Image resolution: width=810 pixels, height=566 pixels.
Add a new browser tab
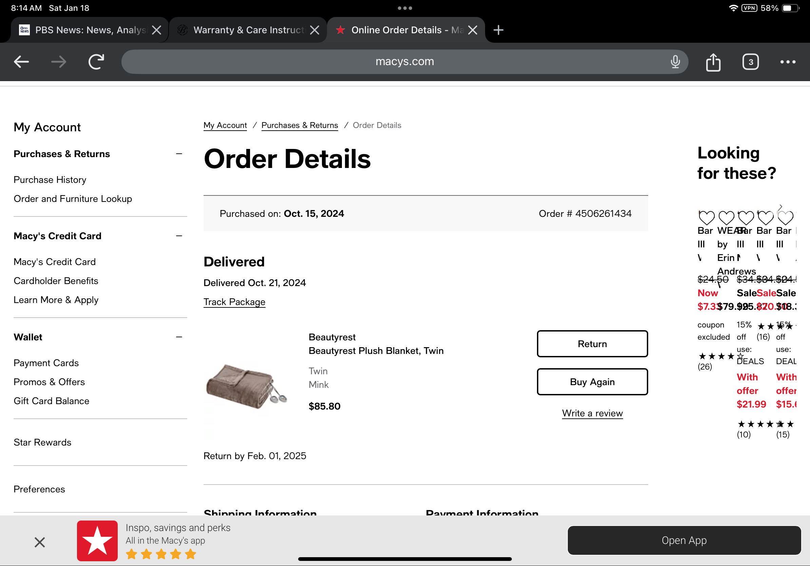coord(498,30)
